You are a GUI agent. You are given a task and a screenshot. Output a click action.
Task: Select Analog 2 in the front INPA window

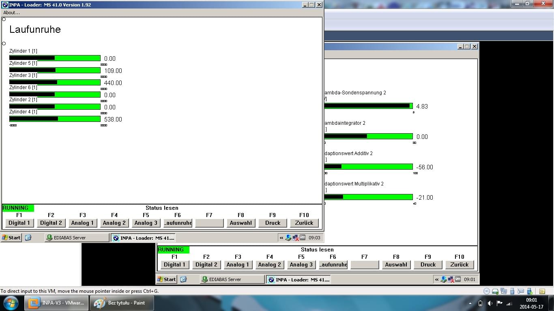coord(114,223)
